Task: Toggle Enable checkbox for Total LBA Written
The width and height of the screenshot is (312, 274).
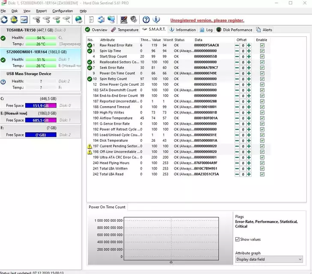Action: 262,169
